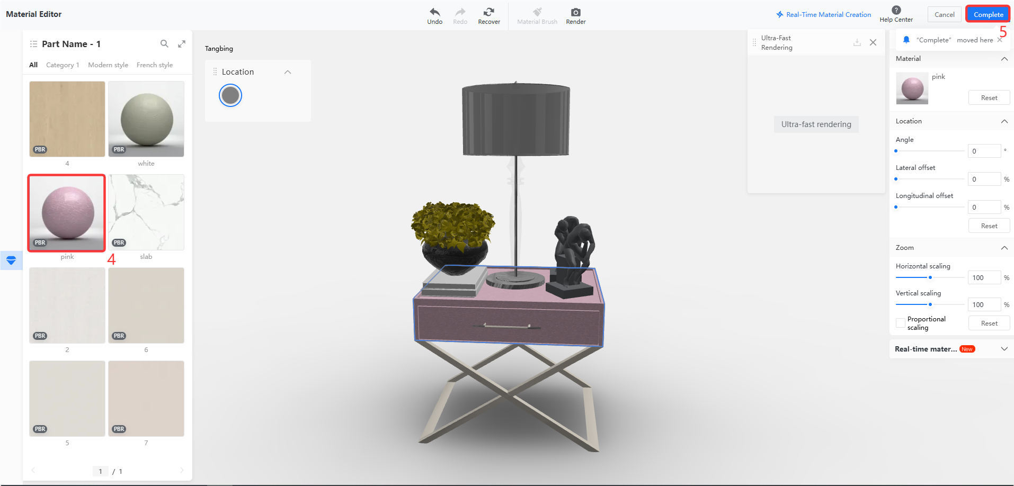Open the Help Center

(896, 14)
